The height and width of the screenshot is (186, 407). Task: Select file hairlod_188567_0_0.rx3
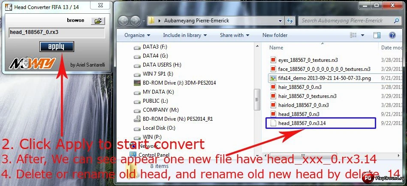click(x=304, y=105)
